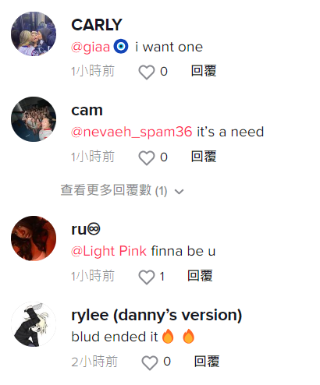Reply (回覆) to ru∞'s comment
The image size is (320, 385).
(x=200, y=276)
